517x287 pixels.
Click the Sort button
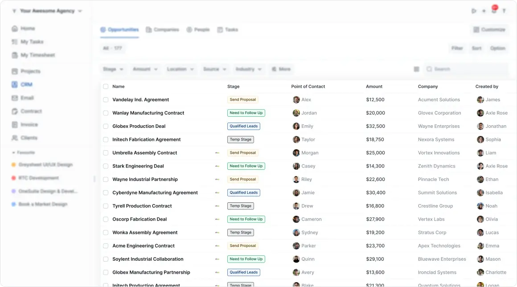click(x=476, y=48)
